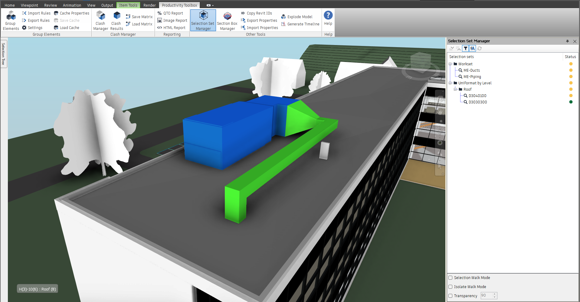This screenshot has height=302, width=580.
Task: Click Export Properties button
Action: click(259, 21)
